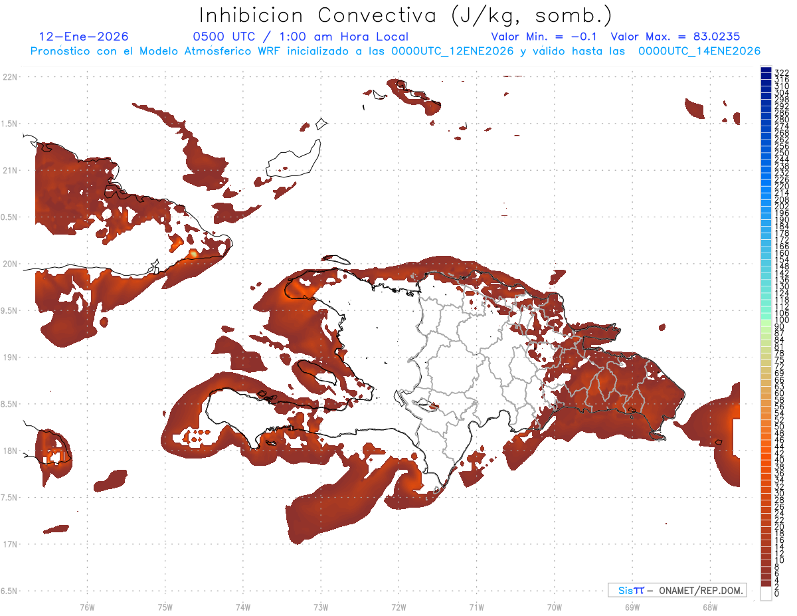797x616 pixels.
Task: Click the title "Inhibicion Convectiva (J/kg, somb.)"
Action: pos(406,16)
